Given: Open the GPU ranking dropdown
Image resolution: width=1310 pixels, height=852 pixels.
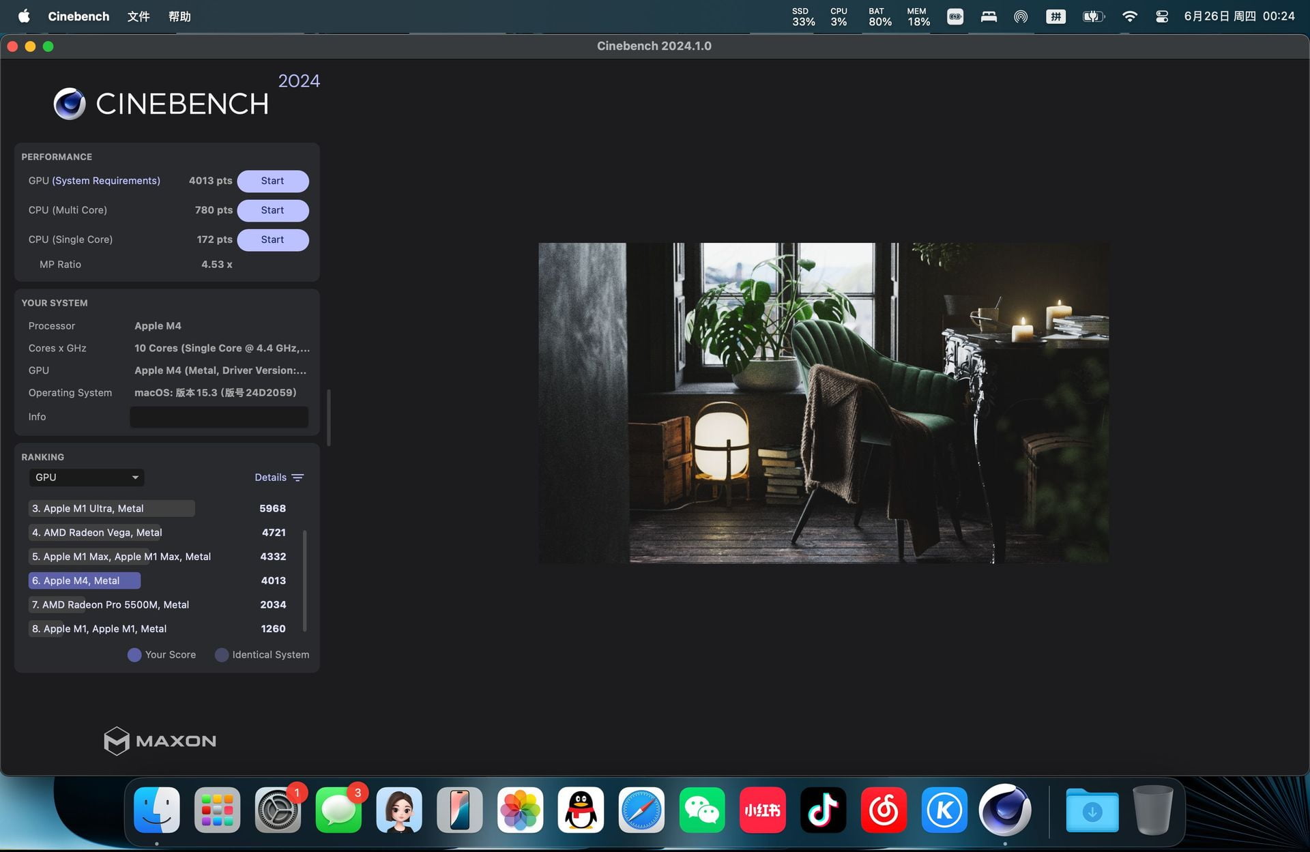Looking at the screenshot, I should [x=87, y=478].
